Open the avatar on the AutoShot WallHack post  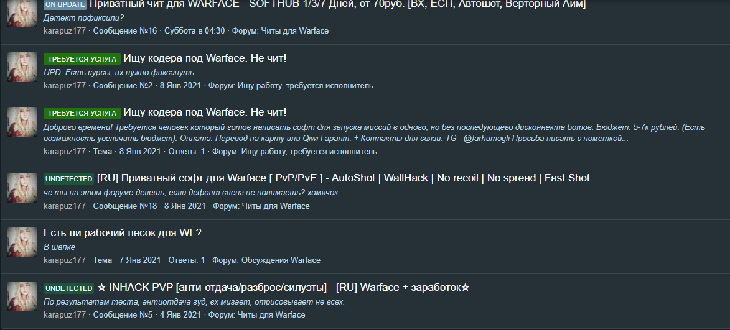point(22,188)
